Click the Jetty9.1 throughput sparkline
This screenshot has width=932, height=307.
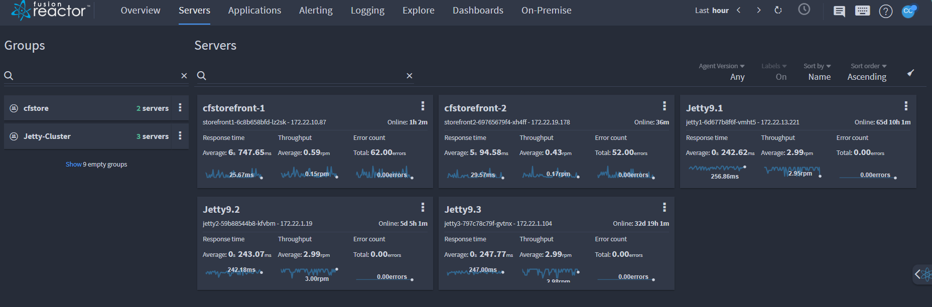[793, 172]
